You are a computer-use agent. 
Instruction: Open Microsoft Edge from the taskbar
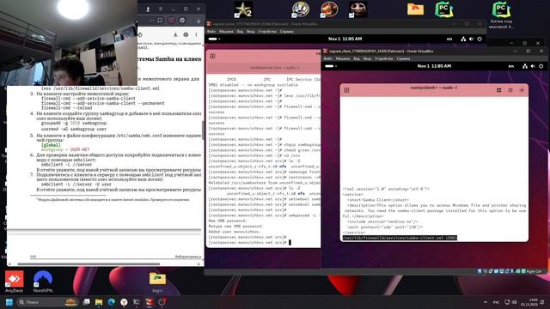111,302
